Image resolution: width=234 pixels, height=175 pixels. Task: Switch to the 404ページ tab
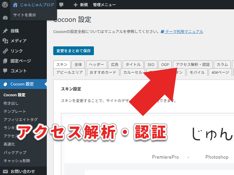click(220, 72)
